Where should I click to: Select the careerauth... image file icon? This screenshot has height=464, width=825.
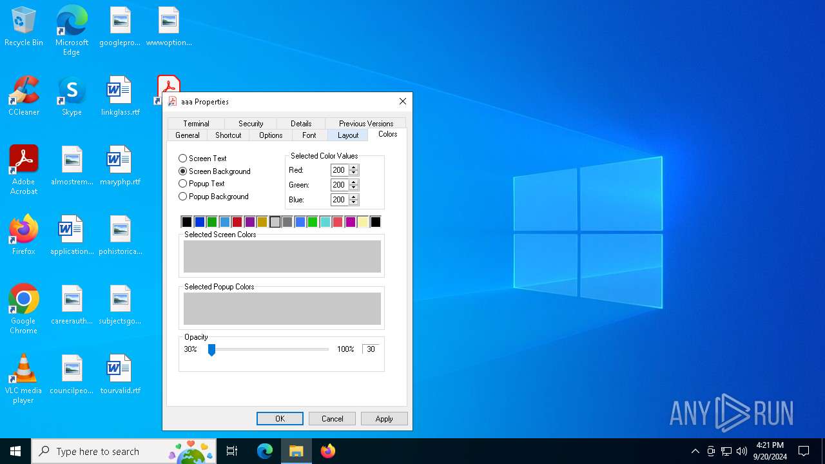pyautogui.click(x=72, y=305)
